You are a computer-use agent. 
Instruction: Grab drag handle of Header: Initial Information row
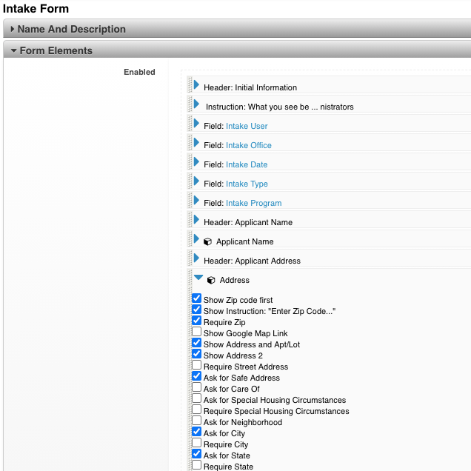[x=190, y=87]
